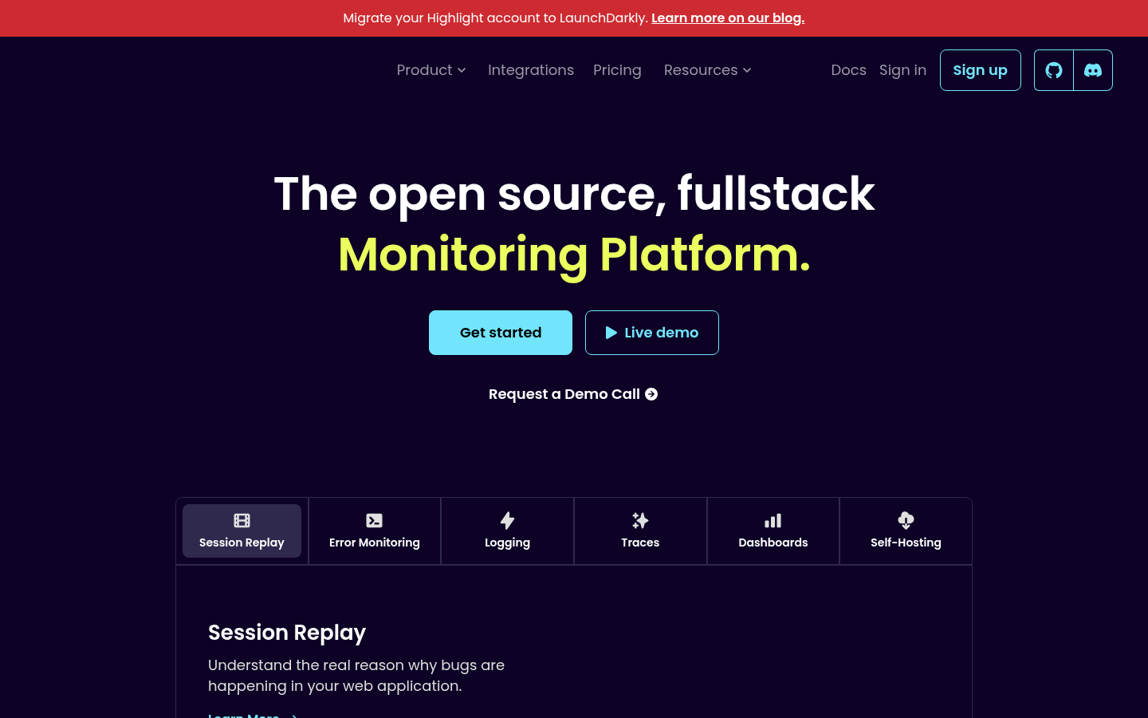Viewport: 1148px width, 718px height.
Task: Switch to the Traces tab
Action: pyautogui.click(x=640, y=531)
